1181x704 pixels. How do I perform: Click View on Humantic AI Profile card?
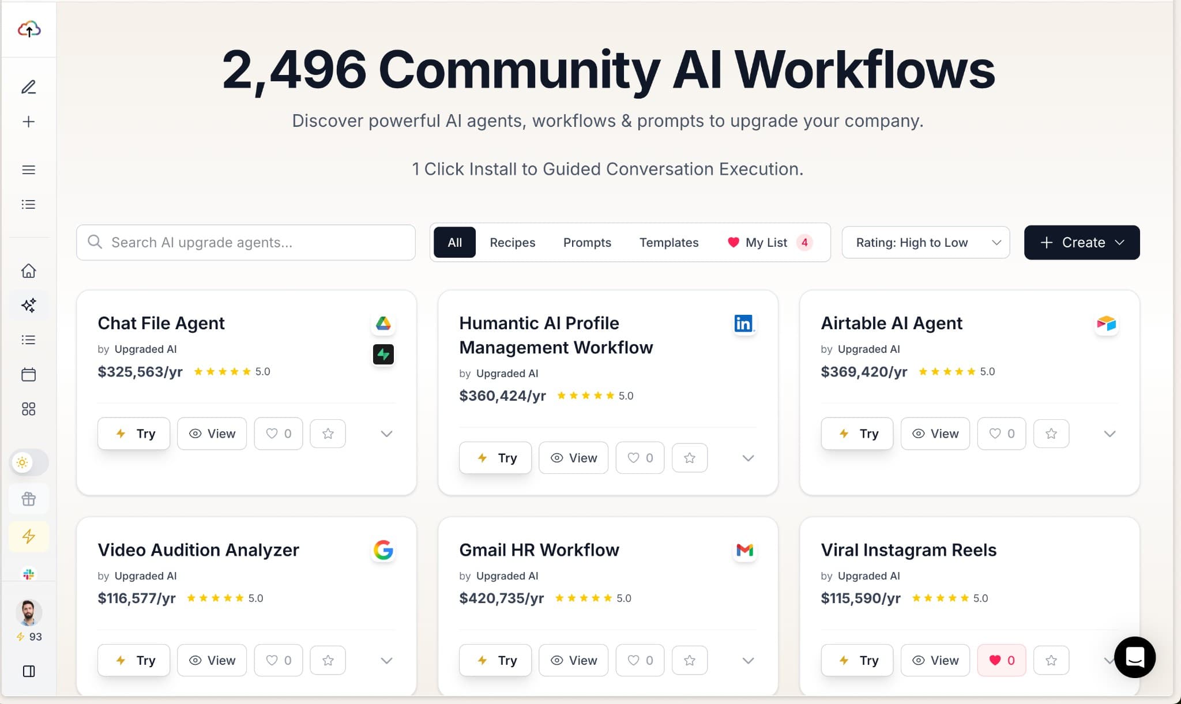tap(573, 458)
